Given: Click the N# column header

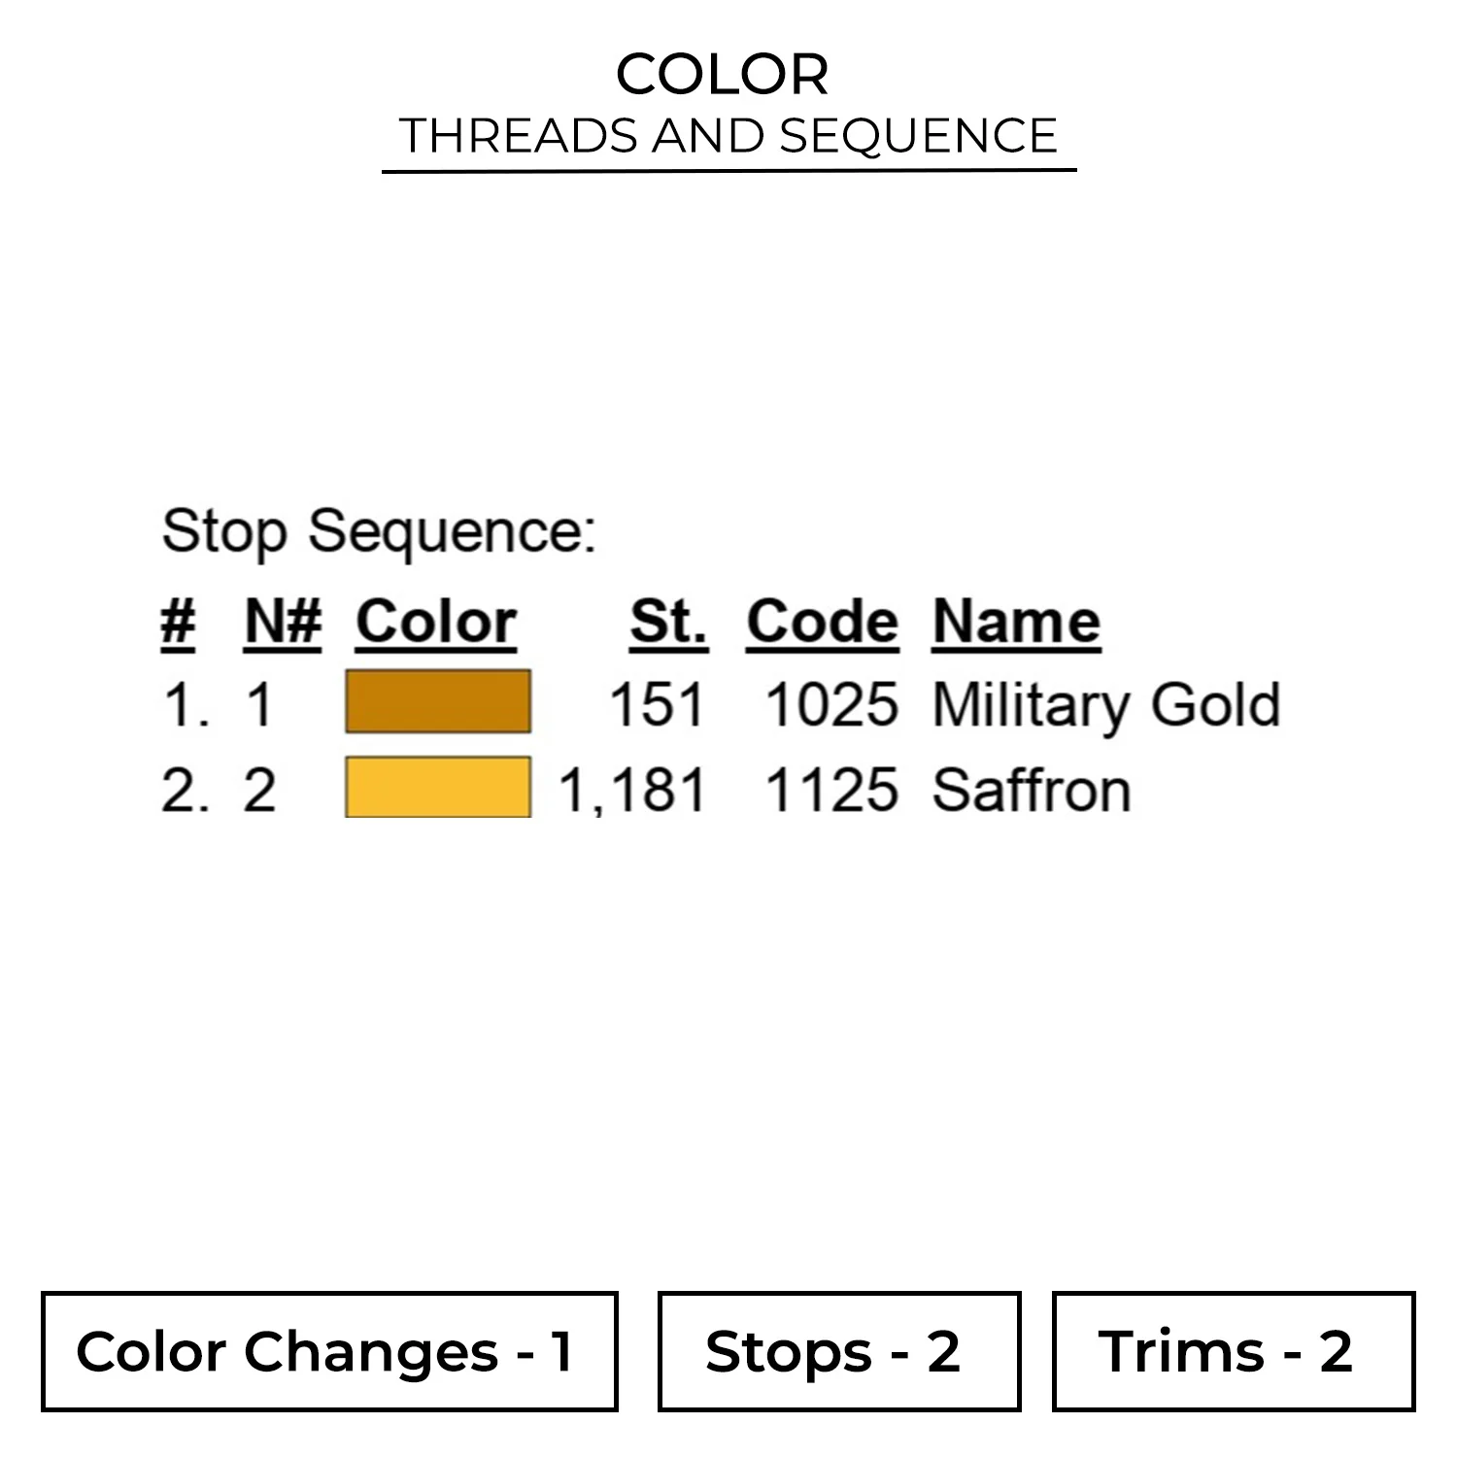Looking at the screenshot, I should [283, 621].
